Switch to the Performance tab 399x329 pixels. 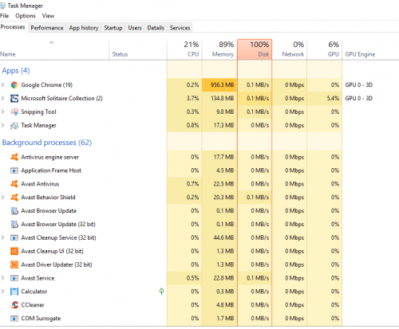point(47,28)
